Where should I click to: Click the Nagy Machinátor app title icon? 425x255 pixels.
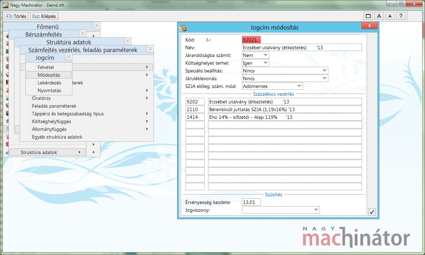click(5, 5)
